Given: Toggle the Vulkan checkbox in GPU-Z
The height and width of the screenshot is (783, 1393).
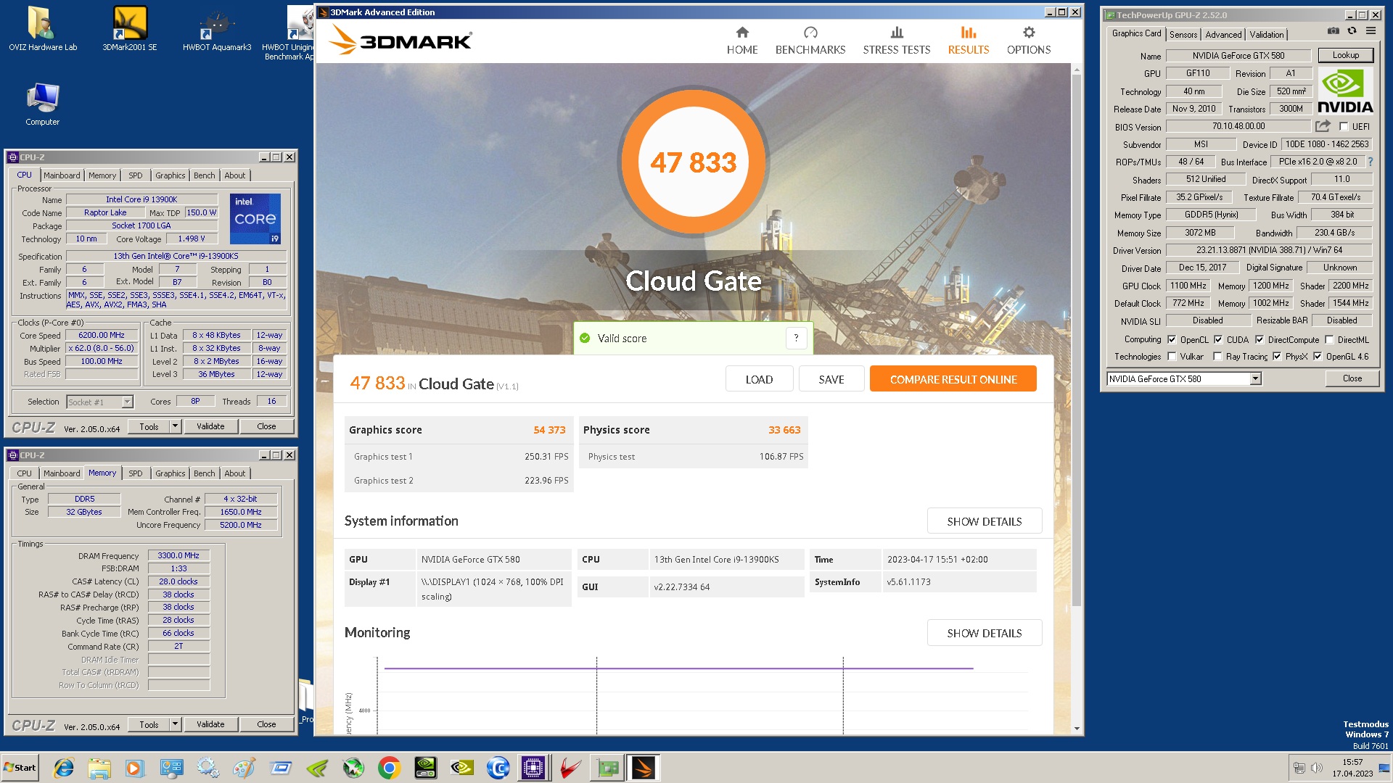Looking at the screenshot, I should click(1172, 357).
